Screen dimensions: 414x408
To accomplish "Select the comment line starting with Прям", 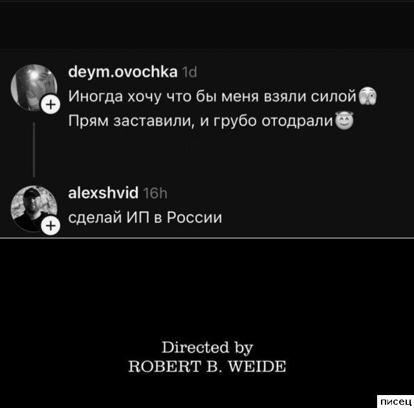I will point(211,121).
